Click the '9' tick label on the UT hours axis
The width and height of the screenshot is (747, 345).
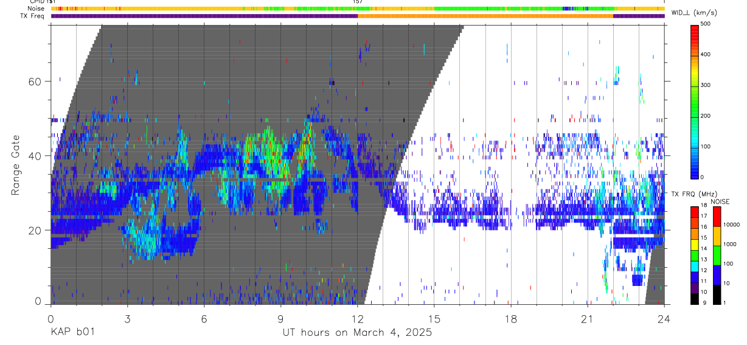[x=280, y=318]
